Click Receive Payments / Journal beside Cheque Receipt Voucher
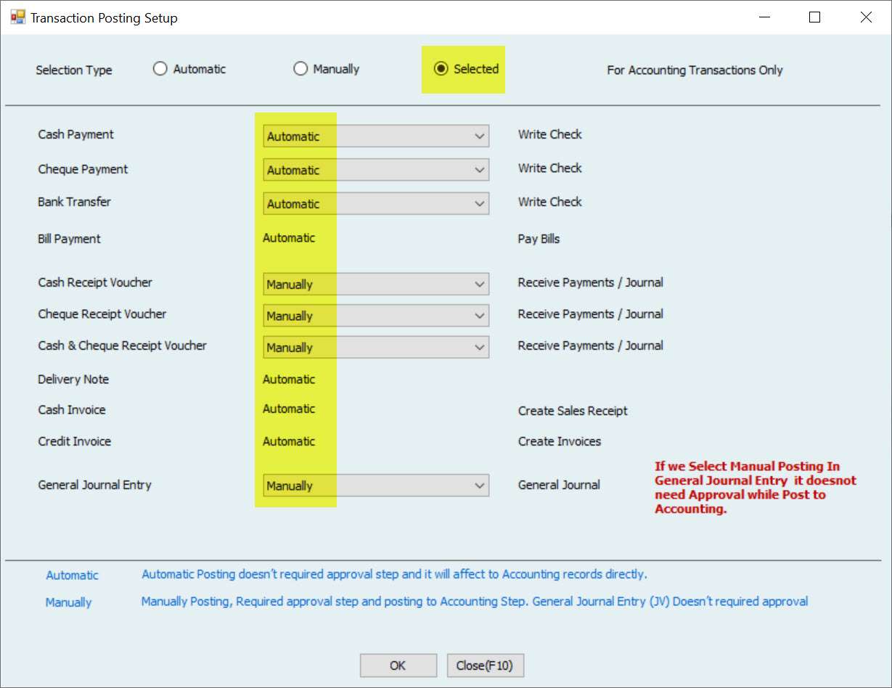This screenshot has height=688, width=892. (x=590, y=314)
